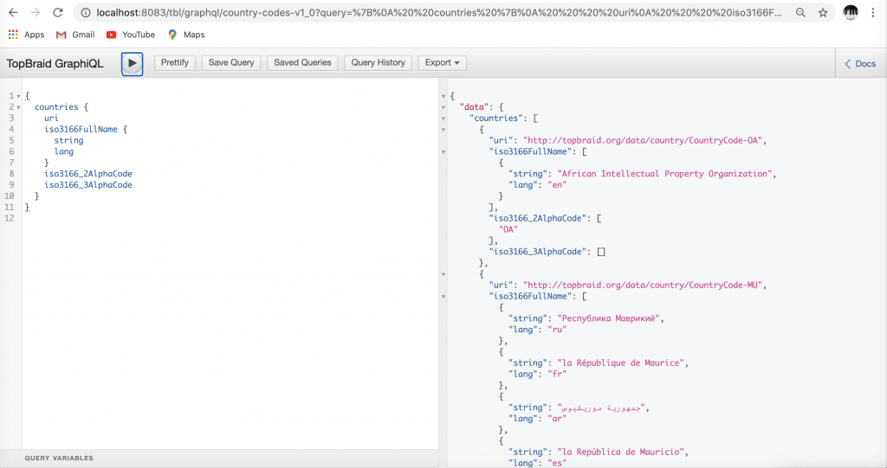
Task: Click line number 12 in editor gutter
Action: tap(9, 218)
